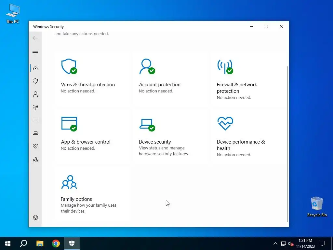Screen dimensions: 333x250
Task: Open the Account protection heading
Action: click(x=160, y=85)
